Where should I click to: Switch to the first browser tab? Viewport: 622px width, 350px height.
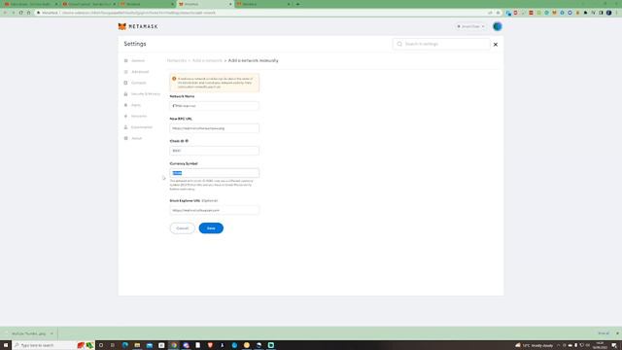click(30, 4)
